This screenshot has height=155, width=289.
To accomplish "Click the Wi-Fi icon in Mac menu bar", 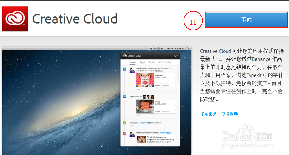I will coord(158,48).
